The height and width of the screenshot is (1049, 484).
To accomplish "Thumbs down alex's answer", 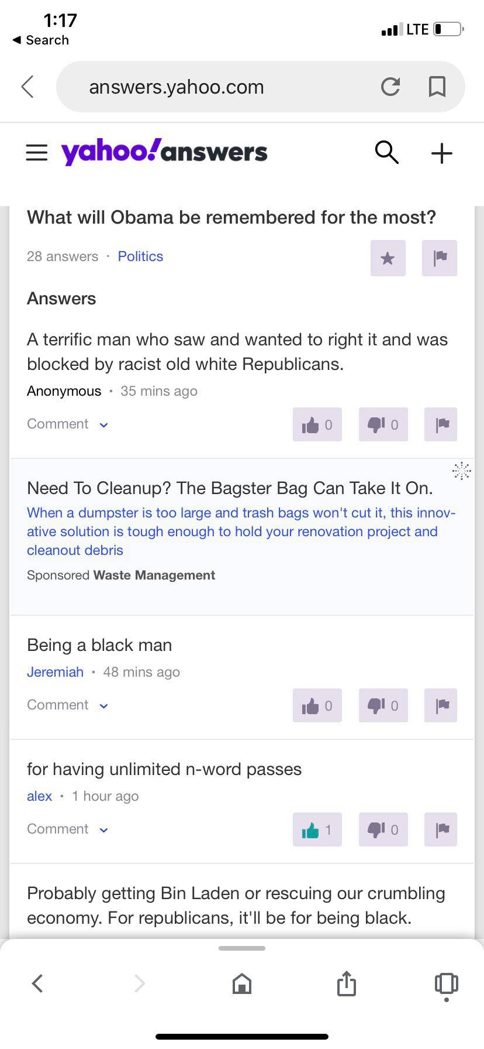I will (383, 829).
